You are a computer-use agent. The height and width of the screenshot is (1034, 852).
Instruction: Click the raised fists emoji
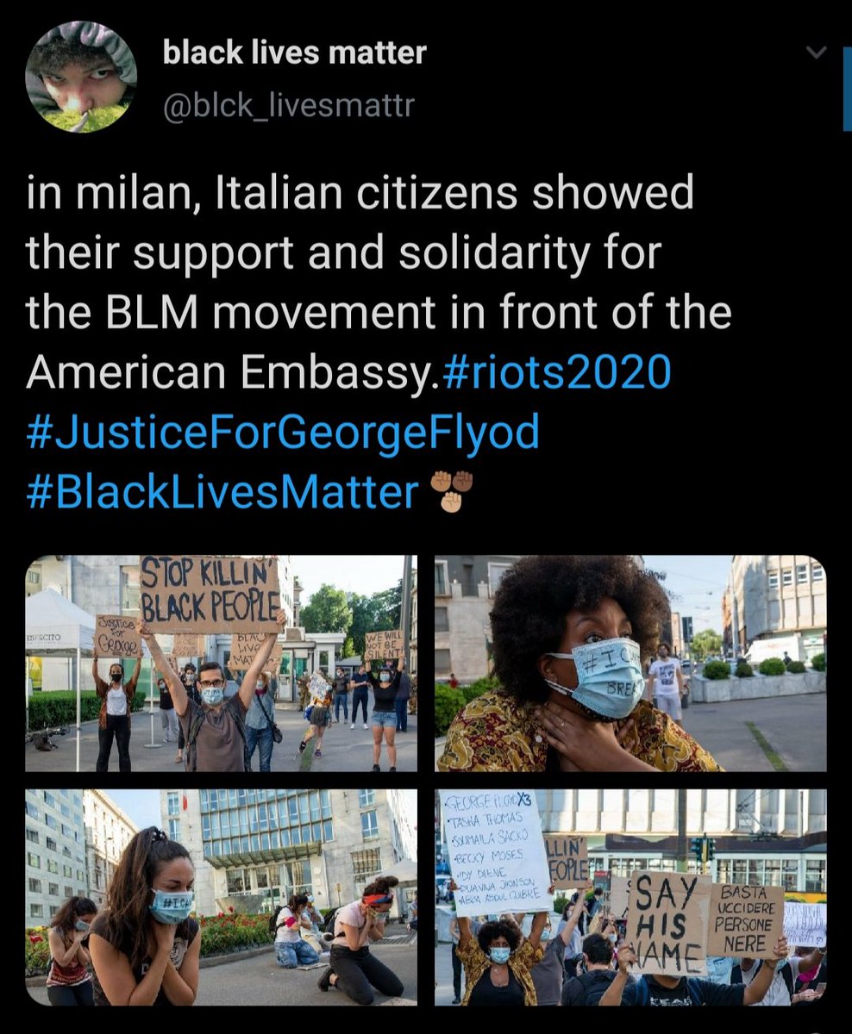(x=452, y=491)
